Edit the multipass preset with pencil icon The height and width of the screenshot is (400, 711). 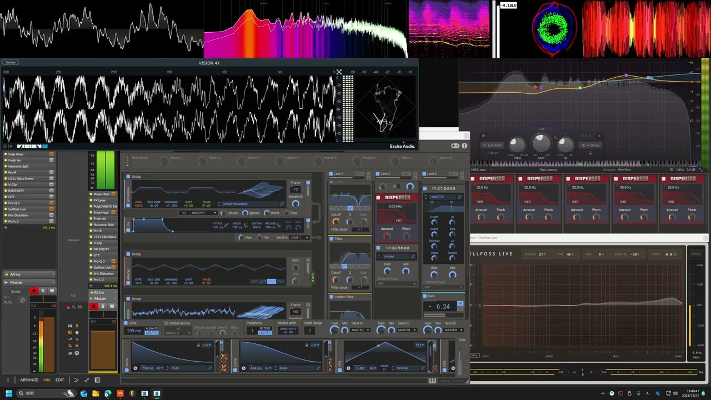[x=460, y=197]
